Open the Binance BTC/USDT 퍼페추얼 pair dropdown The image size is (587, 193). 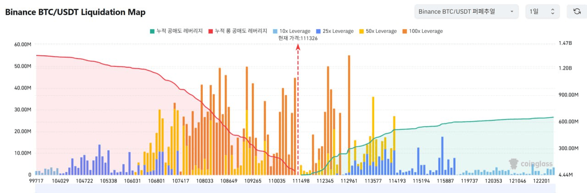[x=466, y=11]
